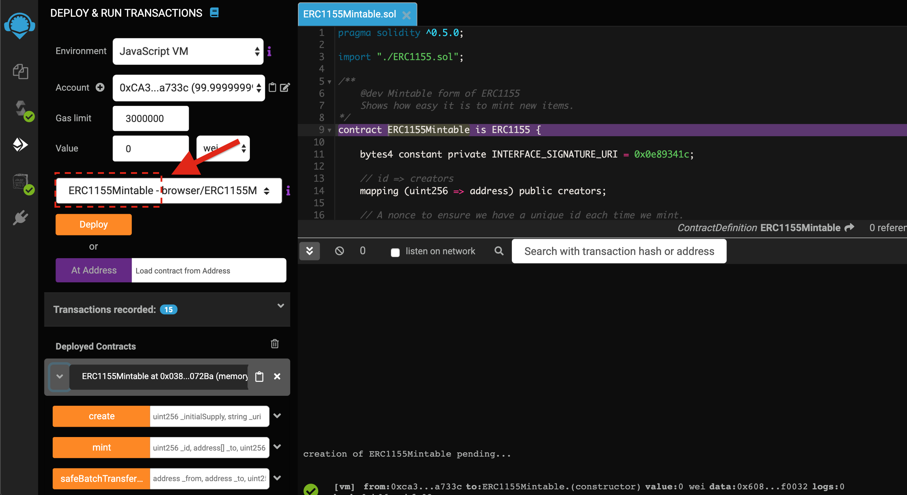Expand the safeBatchTransferFrom function parameters
This screenshot has height=495, width=907.
pyautogui.click(x=277, y=478)
